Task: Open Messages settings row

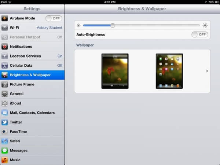Action: click(32, 151)
